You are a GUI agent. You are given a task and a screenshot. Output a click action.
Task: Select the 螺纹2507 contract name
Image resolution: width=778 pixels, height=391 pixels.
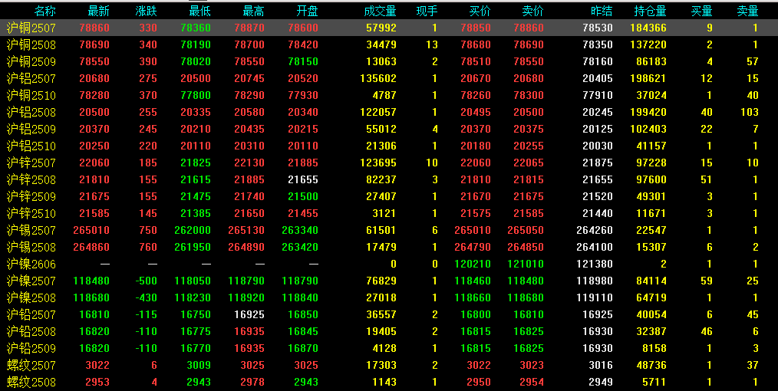[31, 365]
